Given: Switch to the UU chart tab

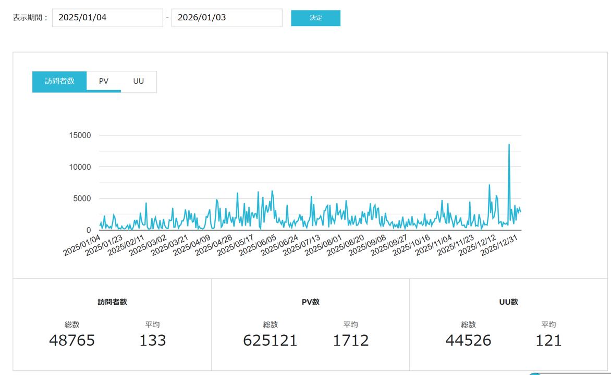Looking at the screenshot, I should coord(138,81).
